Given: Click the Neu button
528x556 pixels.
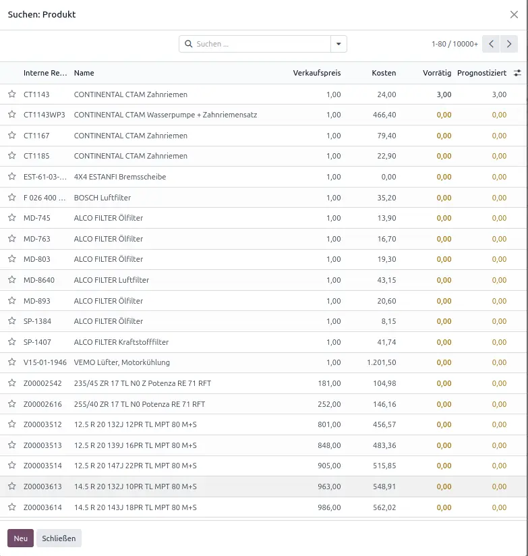Looking at the screenshot, I should point(20,538).
